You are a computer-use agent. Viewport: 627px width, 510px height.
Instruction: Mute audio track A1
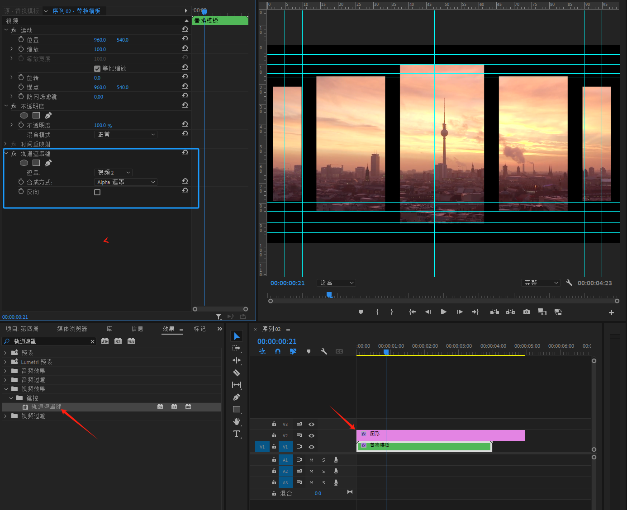tap(311, 460)
